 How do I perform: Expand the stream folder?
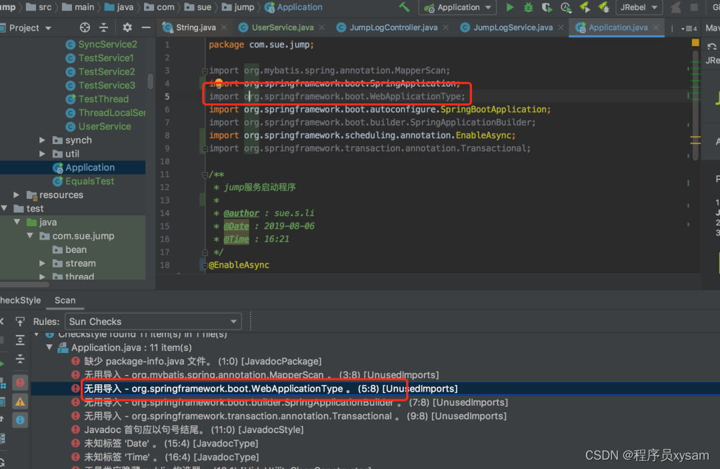pos(42,264)
